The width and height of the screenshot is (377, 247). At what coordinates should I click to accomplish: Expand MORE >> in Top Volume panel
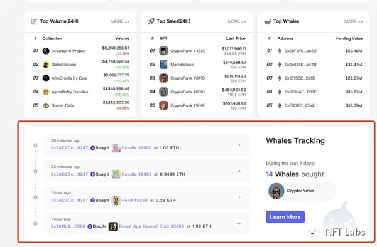tap(120, 21)
